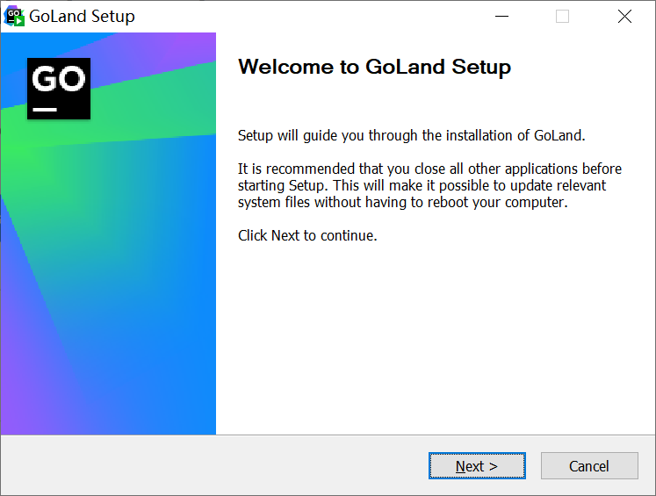This screenshot has width=656, height=496.
Task: Minimize the GoLand Setup window
Action: pyautogui.click(x=502, y=17)
